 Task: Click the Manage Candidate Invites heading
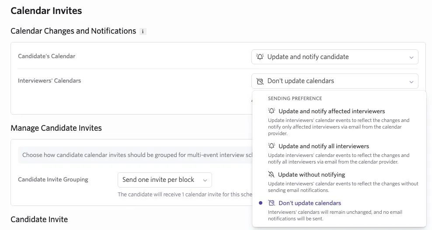coord(56,128)
